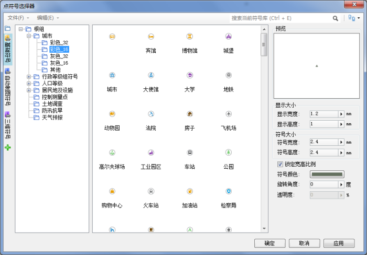This screenshot has height=255, width=367.
Task: Click the 确定 button
Action: point(269,244)
